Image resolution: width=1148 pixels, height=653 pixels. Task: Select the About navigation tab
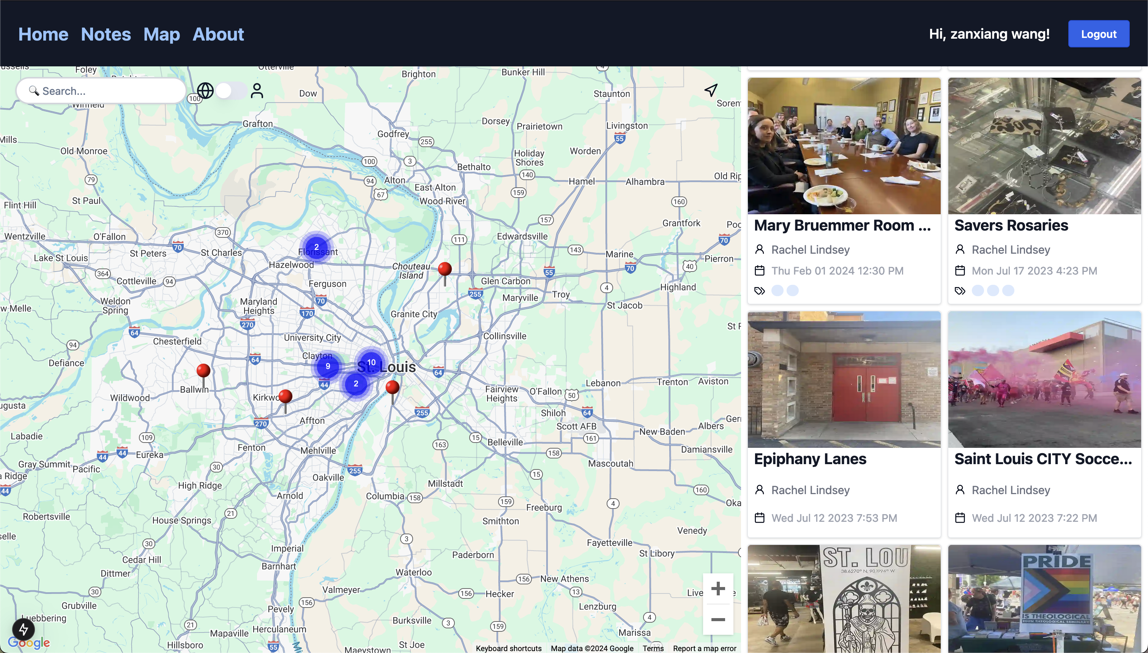coord(218,34)
